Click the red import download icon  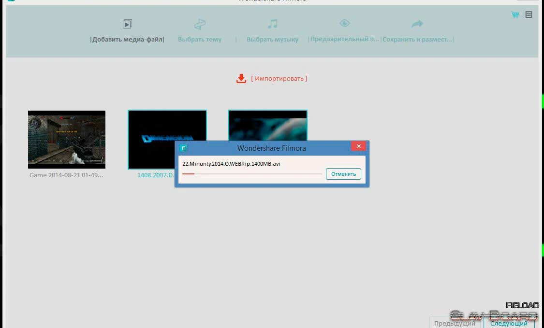[241, 78]
